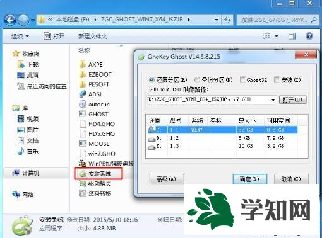Image resolution: width=322 pixels, height=238 pixels.
Task: Click the 高级(A) button
Action: [167, 179]
